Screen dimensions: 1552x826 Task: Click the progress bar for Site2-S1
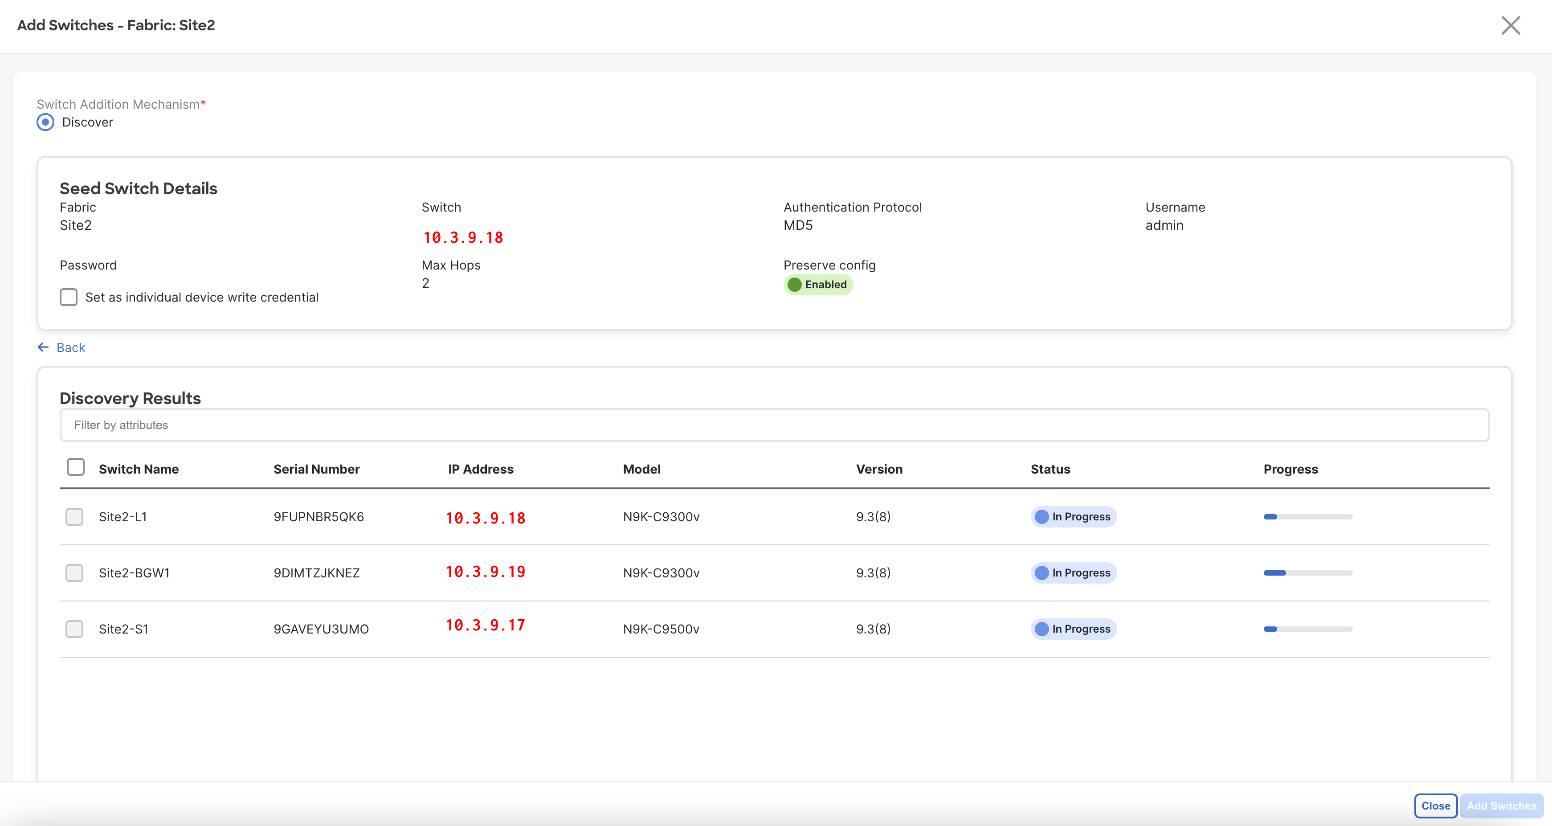pyautogui.click(x=1308, y=628)
